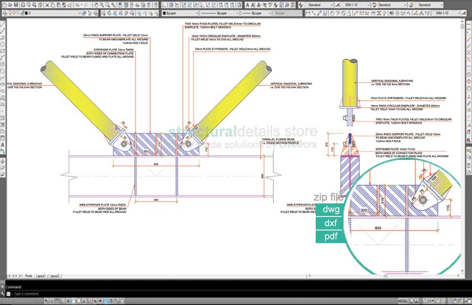This screenshot has height=305, width=472.
Task: Toggle Ortho Mode in status bar
Action: pos(62,301)
